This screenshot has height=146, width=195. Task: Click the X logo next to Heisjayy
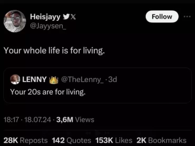73,17
